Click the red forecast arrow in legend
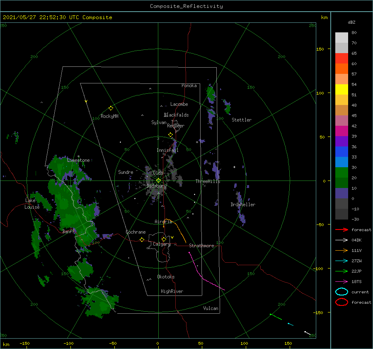 342,229
